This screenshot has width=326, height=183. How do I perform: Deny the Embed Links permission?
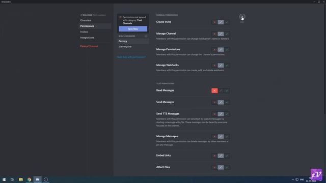click(x=214, y=156)
